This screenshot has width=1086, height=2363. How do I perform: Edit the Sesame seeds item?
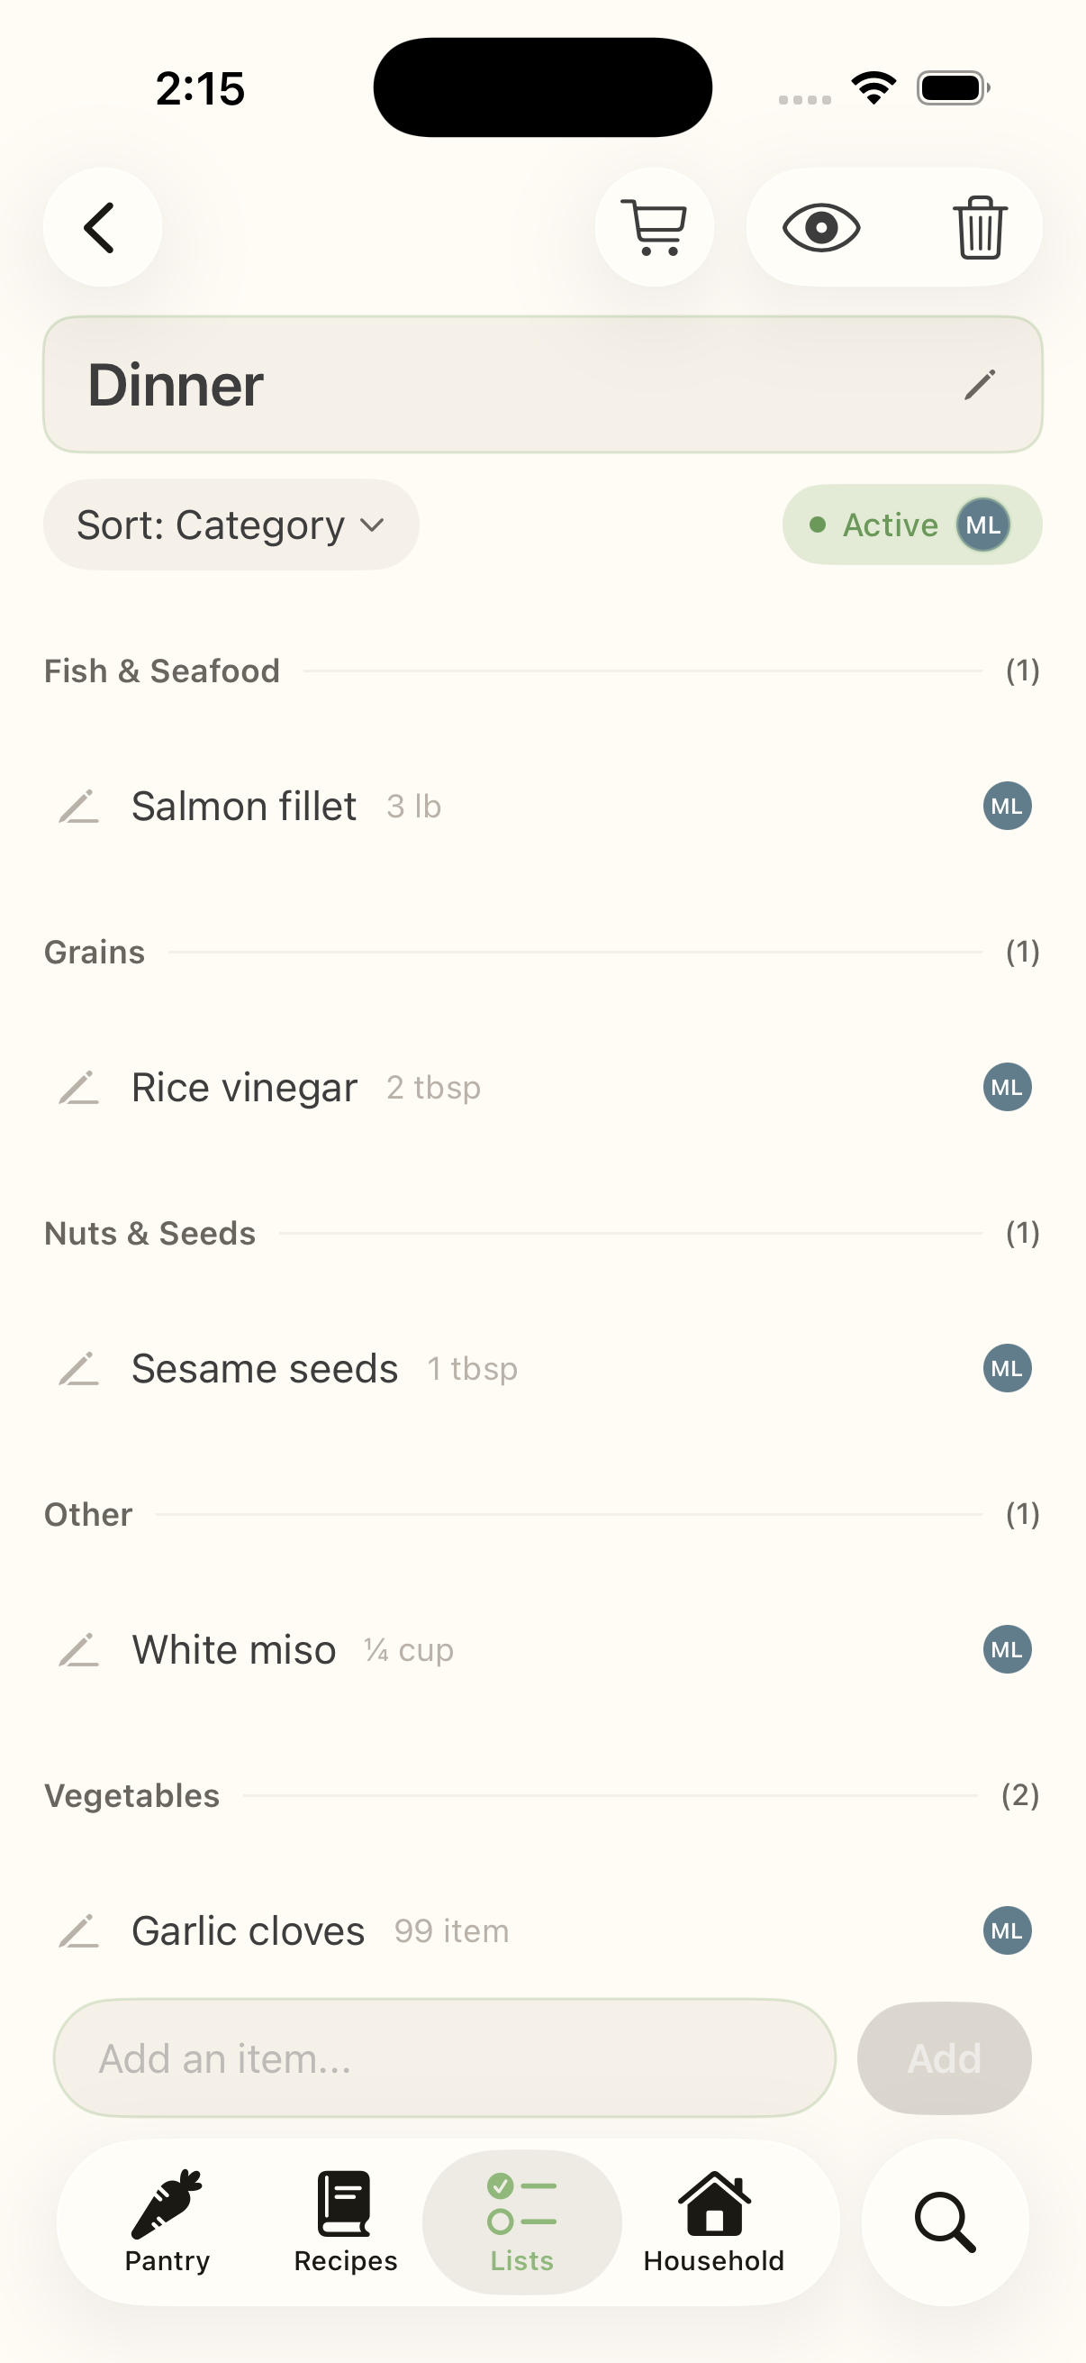tap(79, 1369)
